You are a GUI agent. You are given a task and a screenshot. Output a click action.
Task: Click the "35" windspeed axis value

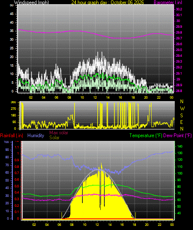(x=12, y=31)
